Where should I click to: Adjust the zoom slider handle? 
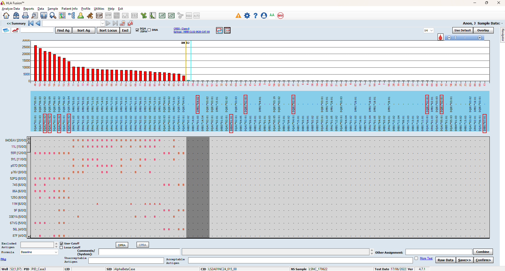point(456,38)
